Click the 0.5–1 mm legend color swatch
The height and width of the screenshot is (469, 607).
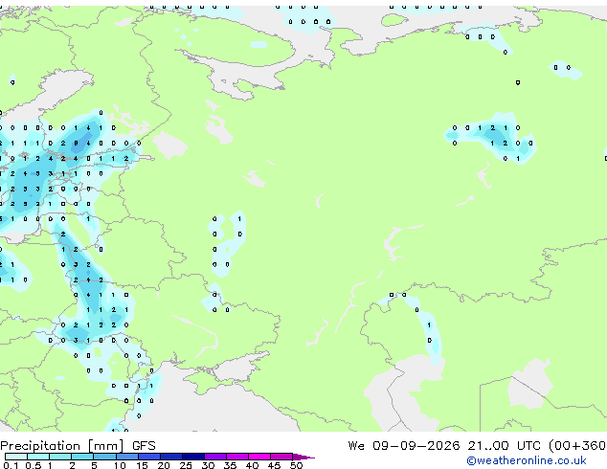pyautogui.click(x=38, y=457)
